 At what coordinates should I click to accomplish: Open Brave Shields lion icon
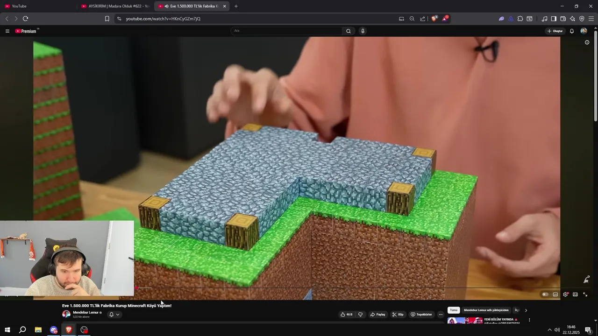pos(434,19)
